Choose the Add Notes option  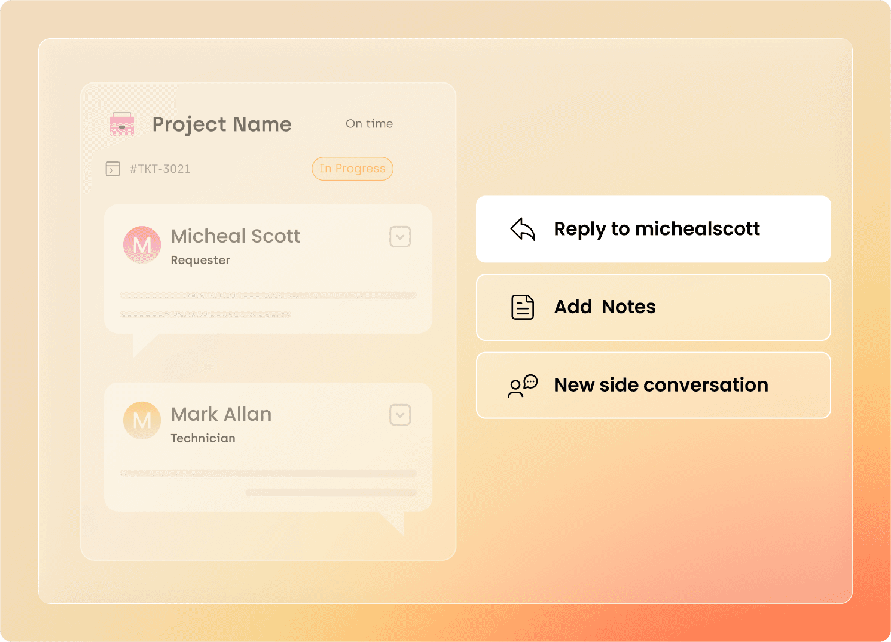point(654,307)
